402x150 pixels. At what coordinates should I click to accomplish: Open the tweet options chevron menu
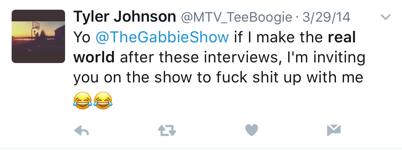coord(385,17)
